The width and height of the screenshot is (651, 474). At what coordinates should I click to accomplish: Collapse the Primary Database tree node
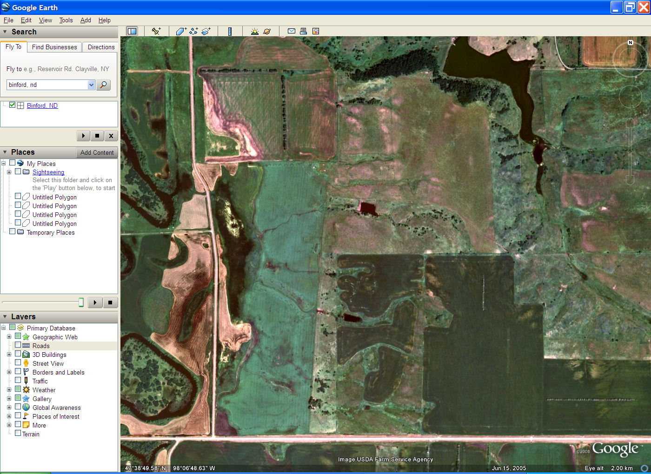coord(3,328)
